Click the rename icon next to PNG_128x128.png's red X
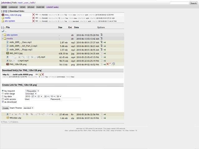Viewport: 199px width, 149px height. click(x=111, y=64)
